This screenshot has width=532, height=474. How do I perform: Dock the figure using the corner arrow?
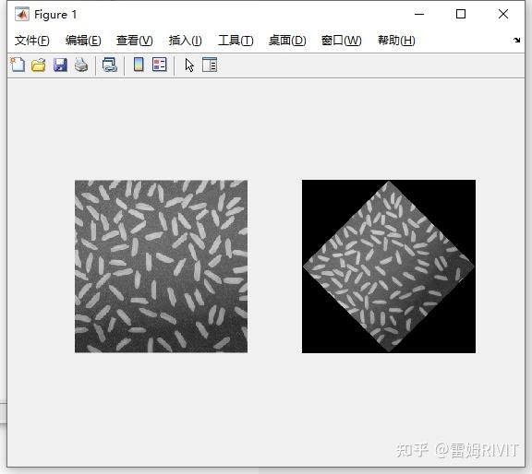[516, 40]
